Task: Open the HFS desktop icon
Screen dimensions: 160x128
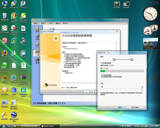Action: click(x=23, y=42)
